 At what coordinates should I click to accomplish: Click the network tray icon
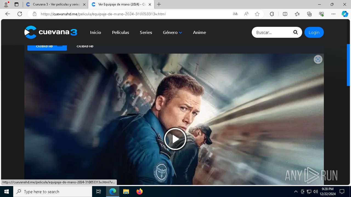click(x=309, y=192)
